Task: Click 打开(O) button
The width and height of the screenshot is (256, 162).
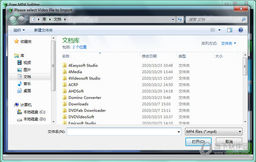Action: tap(198, 142)
